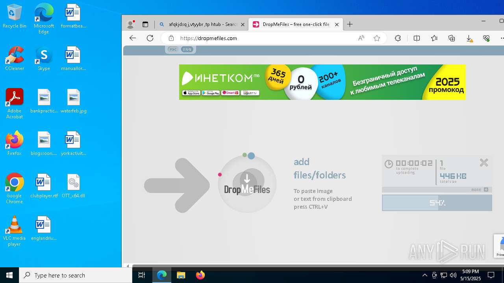The height and width of the screenshot is (283, 504).
Task: Open Firefox from taskbar
Action: tap(200, 275)
